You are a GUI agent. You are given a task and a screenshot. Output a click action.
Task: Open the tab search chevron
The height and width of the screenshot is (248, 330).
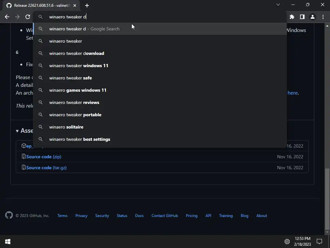278,5
